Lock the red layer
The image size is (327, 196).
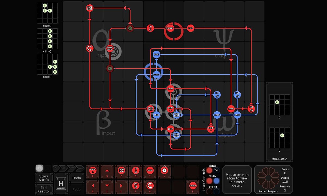(x=209, y=191)
